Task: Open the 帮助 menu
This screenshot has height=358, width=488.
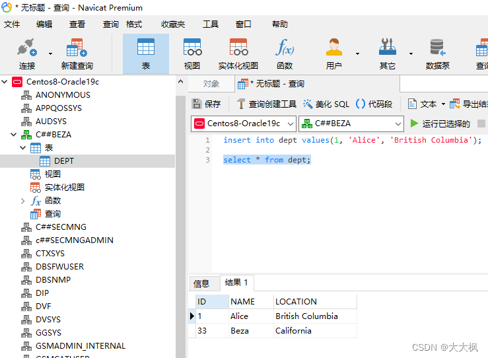Action: 280,24
